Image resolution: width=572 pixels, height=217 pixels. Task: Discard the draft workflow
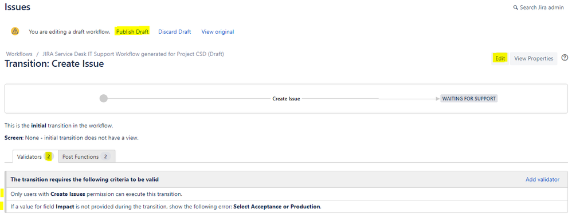point(174,31)
